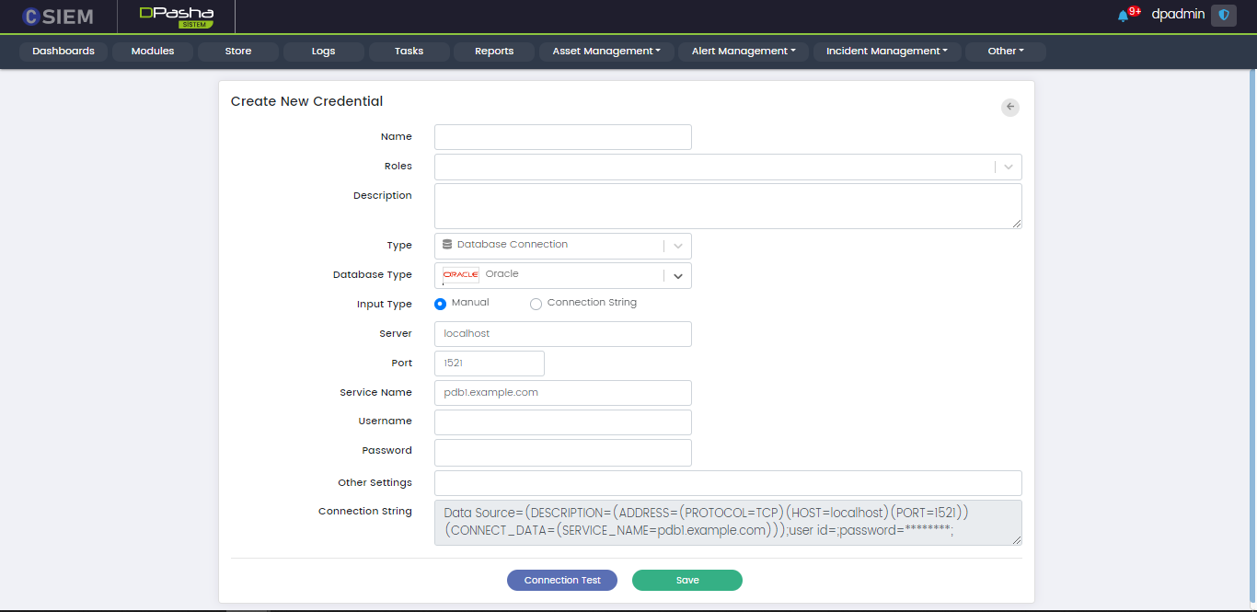Viewport: 1257px width, 612px height.
Task: Focus the Username text field
Action: point(562,422)
